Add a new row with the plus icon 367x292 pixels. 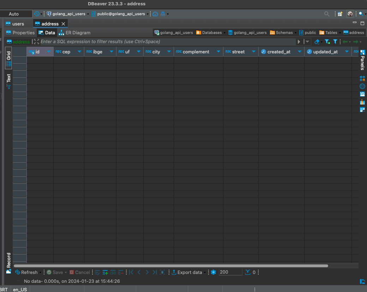(x=105, y=272)
